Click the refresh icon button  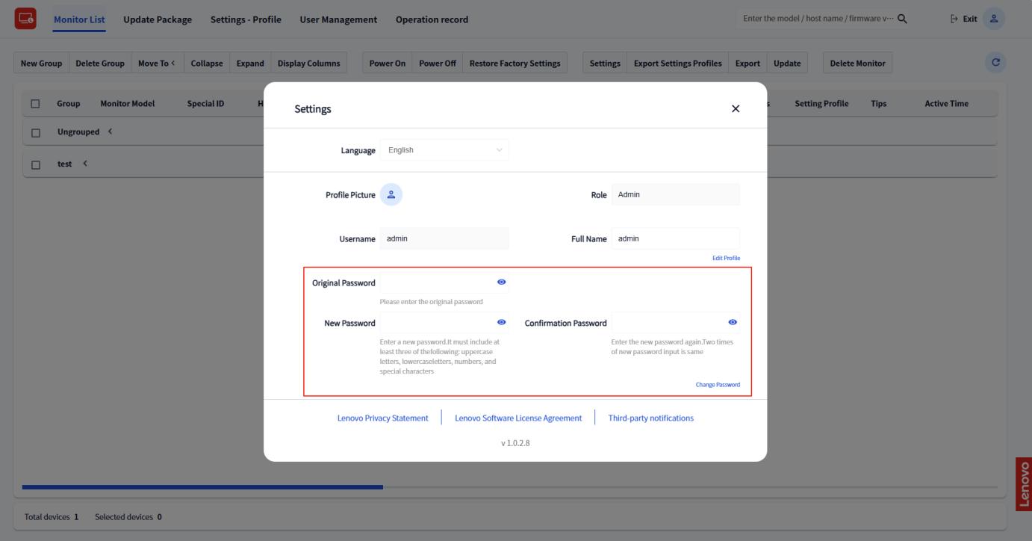(995, 64)
